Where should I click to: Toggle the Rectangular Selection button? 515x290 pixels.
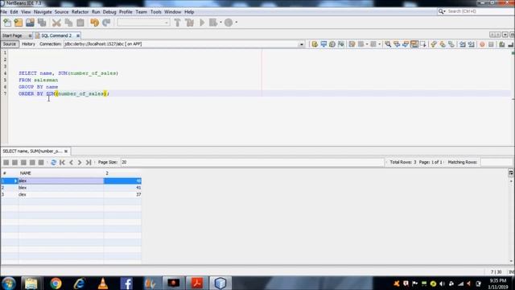[x=423, y=44]
